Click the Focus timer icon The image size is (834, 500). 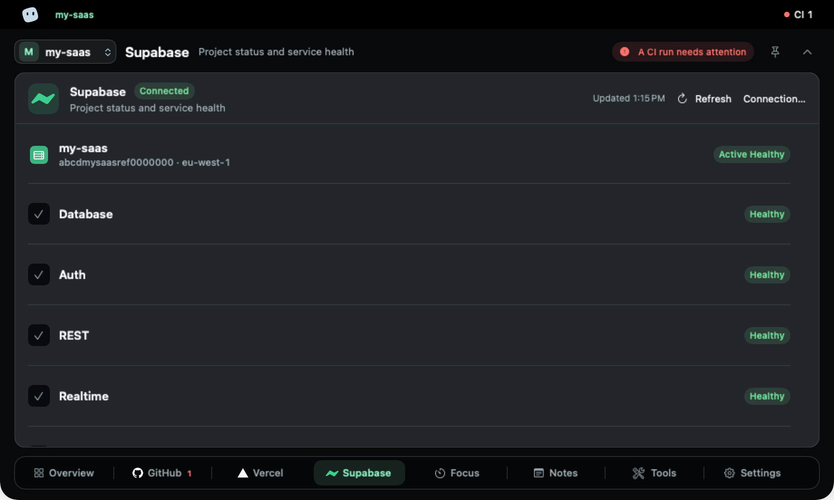440,473
